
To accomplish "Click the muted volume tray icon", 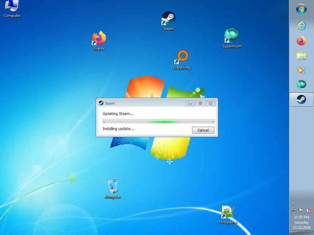I will 308,211.
